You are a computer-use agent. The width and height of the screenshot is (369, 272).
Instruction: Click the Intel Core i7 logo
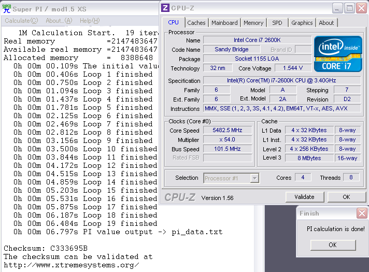coord(338,54)
